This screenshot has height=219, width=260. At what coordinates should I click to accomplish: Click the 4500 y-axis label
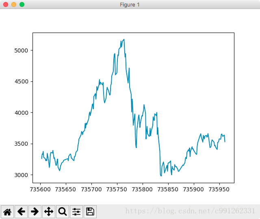[x=21, y=81]
